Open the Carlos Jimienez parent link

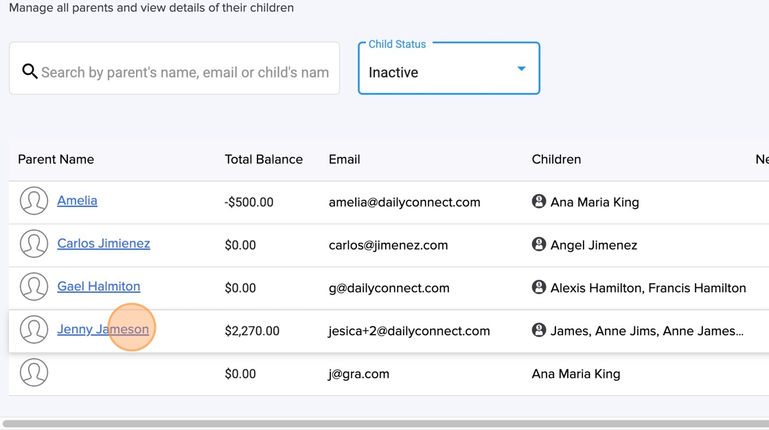104,243
